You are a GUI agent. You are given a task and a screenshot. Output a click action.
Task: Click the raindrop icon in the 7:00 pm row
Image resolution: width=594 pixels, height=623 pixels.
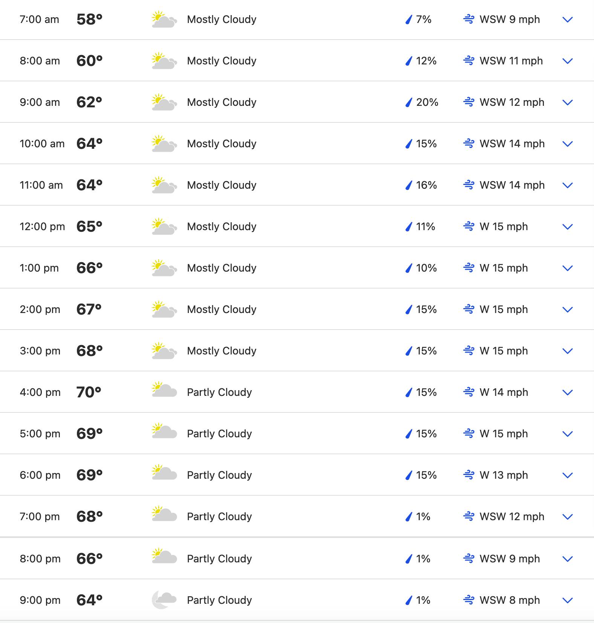click(409, 517)
